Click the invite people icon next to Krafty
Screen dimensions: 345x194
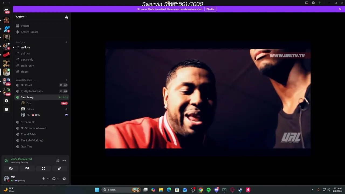click(x=66, y=17)
